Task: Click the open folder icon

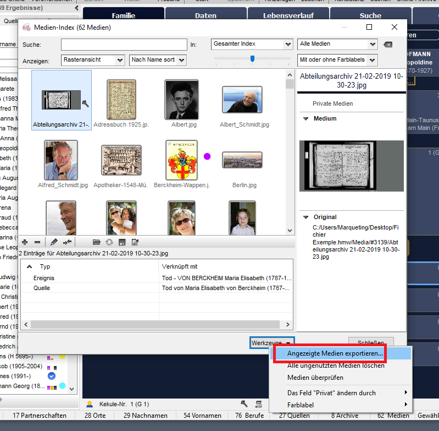Action: pyautogui.click(x=96, y=242)
